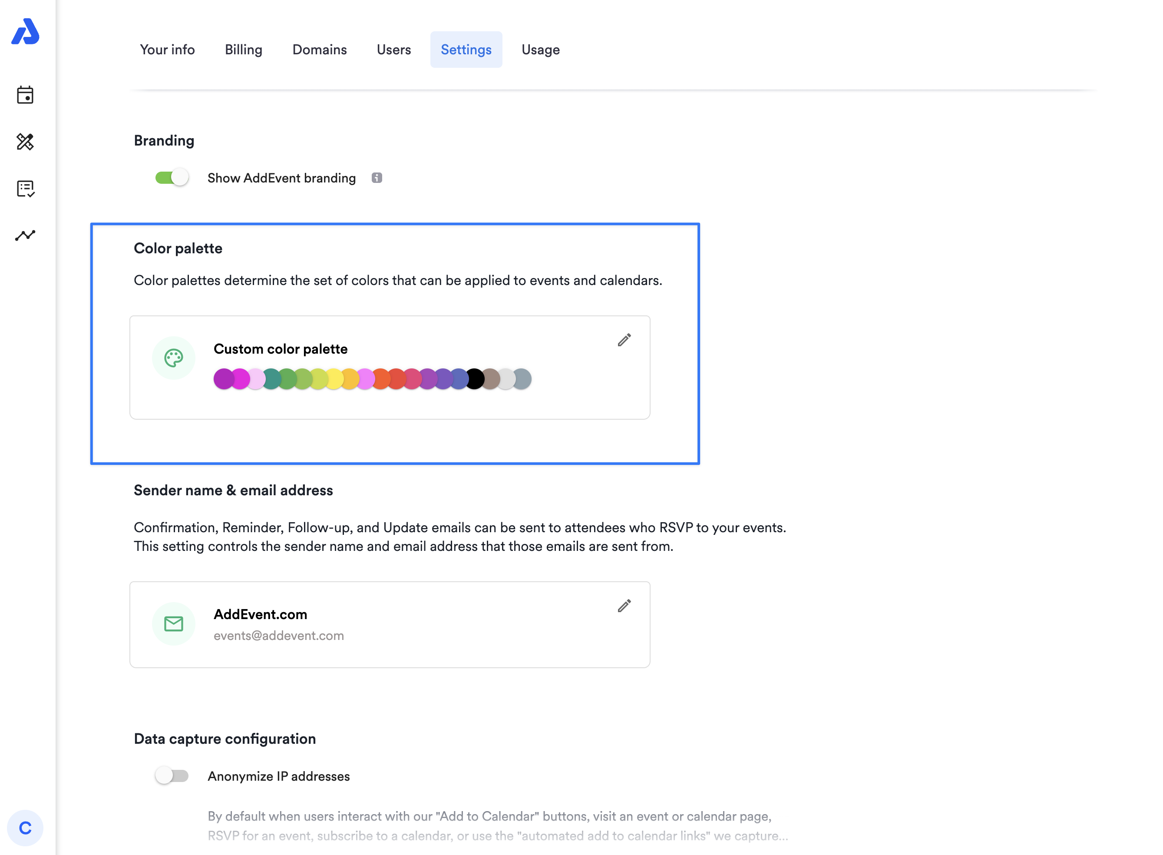This screenshot has width=1163, height=855.
Task: Click the green envelope icon
Action: 174,624
